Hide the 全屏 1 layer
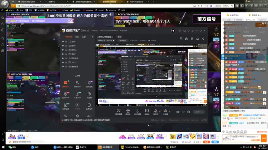Image resolution: width=268 pixels, height=150 pixels. tap(63, 41)
